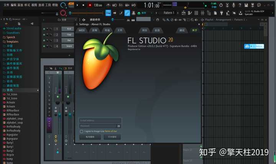
Task: Click the magnet snap icon in Playlist toolbar
Action: (x=158, y=20)
